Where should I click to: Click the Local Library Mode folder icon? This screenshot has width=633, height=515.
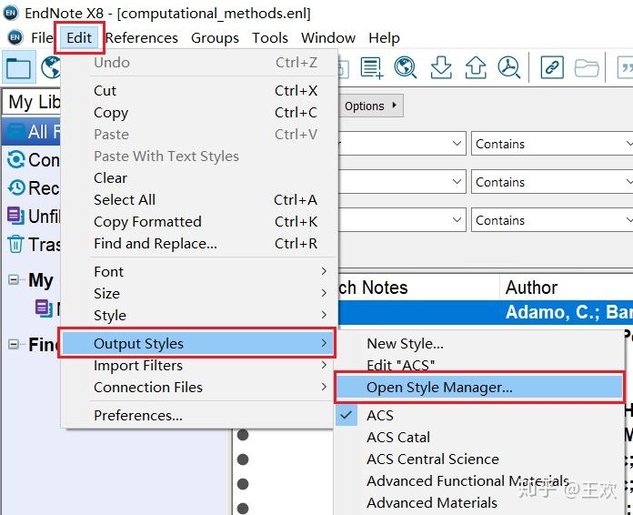point(18,67)
